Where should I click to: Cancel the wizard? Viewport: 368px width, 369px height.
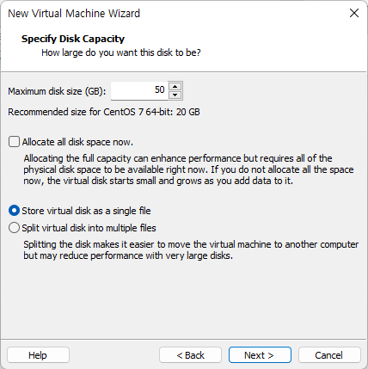pyautogui.click(x=329, y=355)
